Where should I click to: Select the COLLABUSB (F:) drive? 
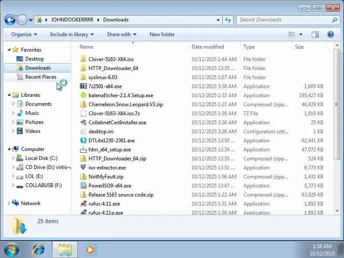tap(43, 185)
